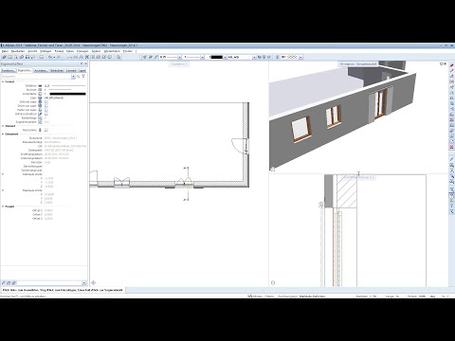Click the circular icon at floor-plan viewport bottom
The width and height of the screenshot is (455, 341).
point(93,282)
